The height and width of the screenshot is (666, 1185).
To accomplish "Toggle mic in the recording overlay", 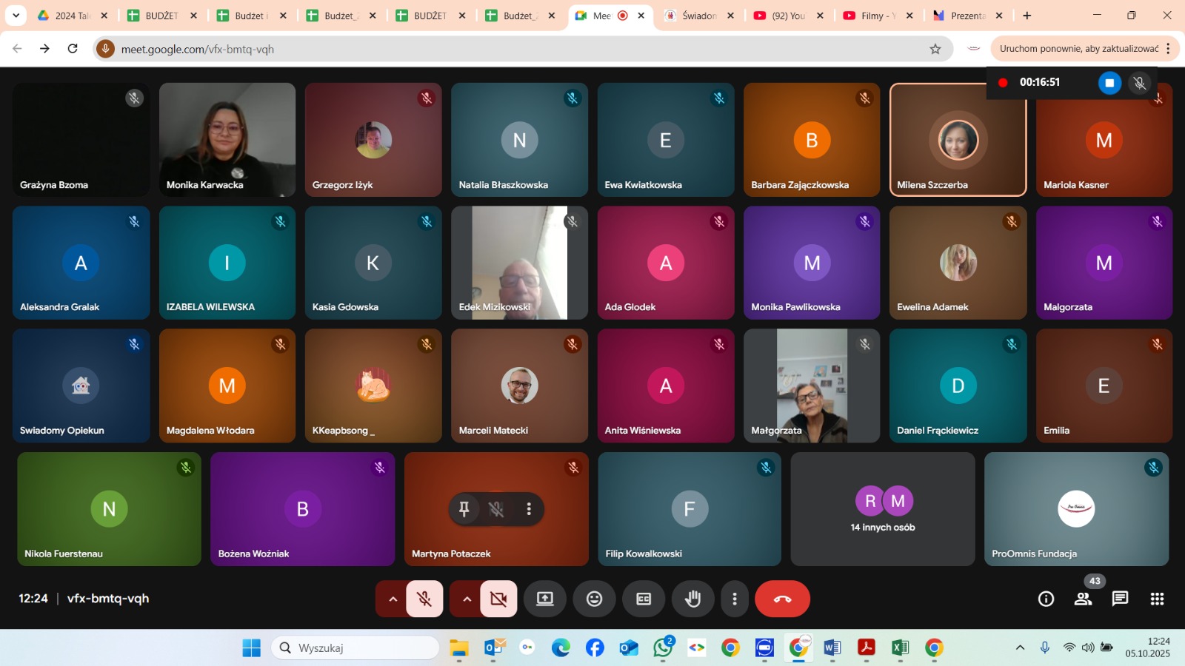I will pos(1140,83).
